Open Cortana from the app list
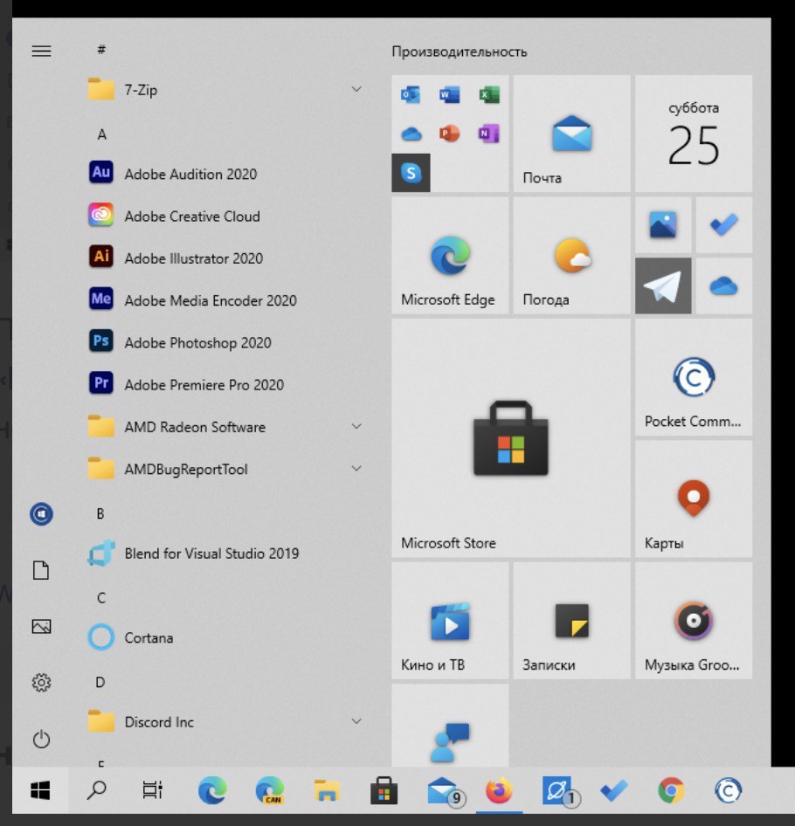This screenshot has width=795, height=826. [x=224, y=637]
